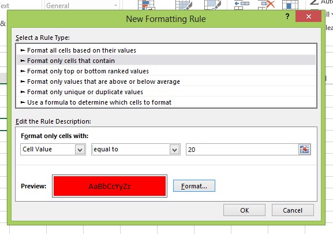Confirm the rule with OK button
Image resolution: width=333 pixels, height=234 pixels.
(244, 210)
